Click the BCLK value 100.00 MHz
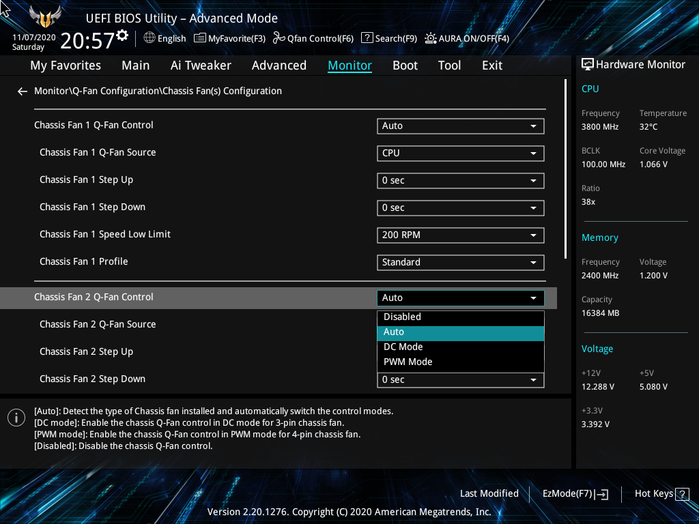This screenshot has width=699, height=524. [x=603, y=164]
